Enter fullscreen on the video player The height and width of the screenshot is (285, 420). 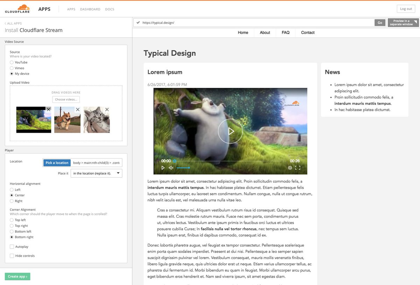[298, 168]
